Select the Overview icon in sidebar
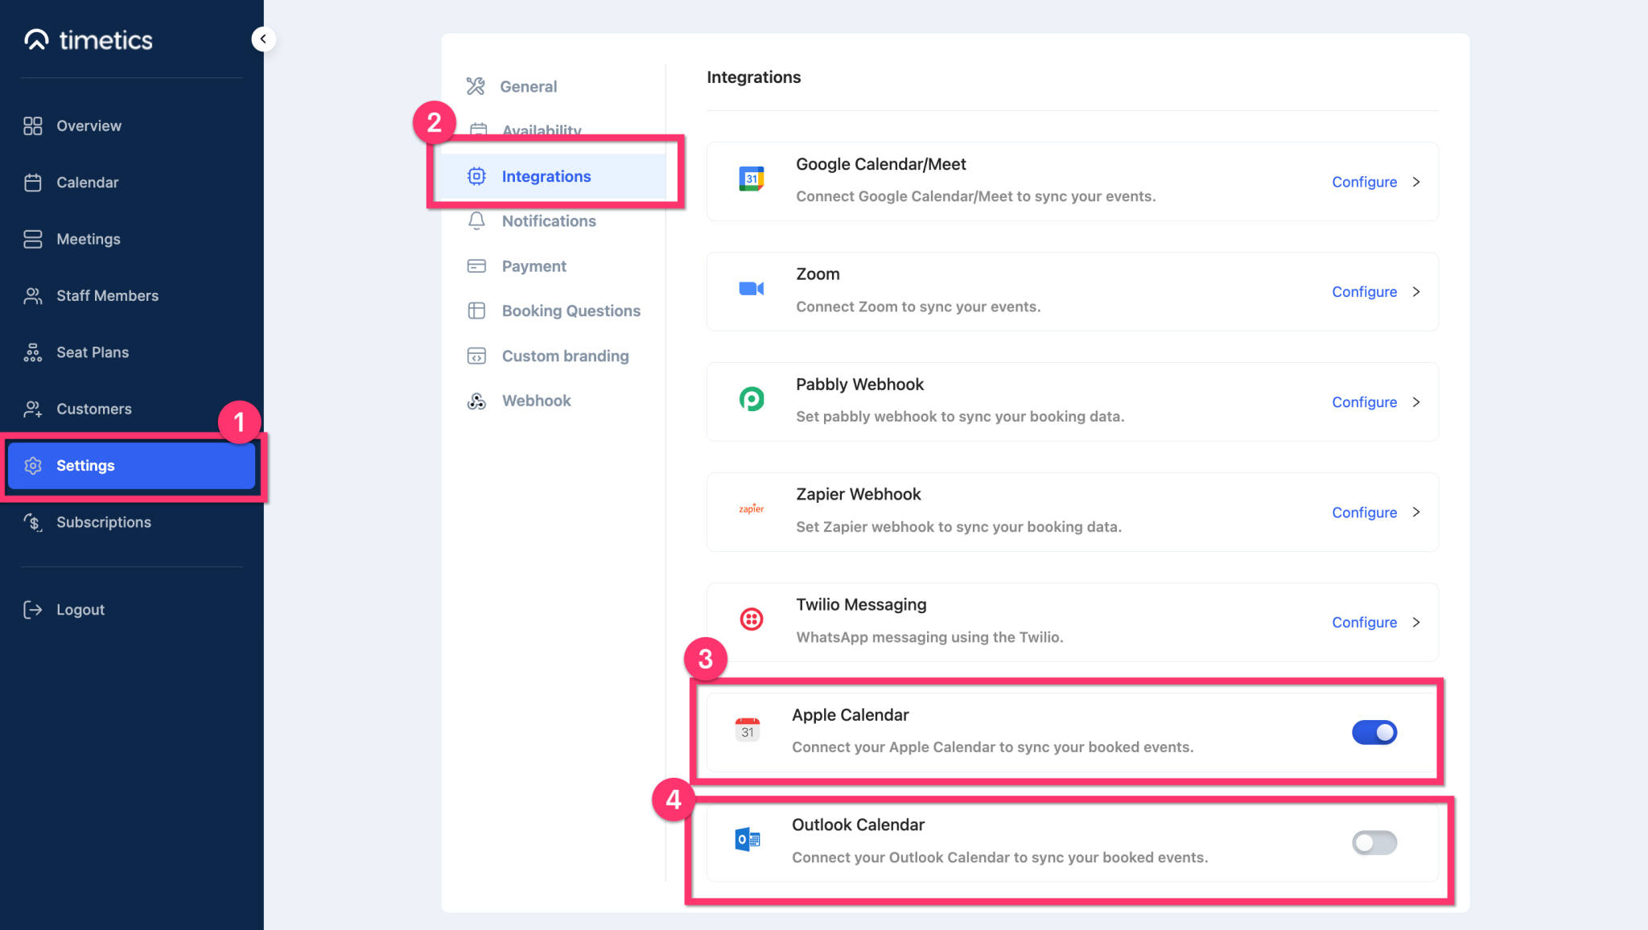 [x=33, y=126]
